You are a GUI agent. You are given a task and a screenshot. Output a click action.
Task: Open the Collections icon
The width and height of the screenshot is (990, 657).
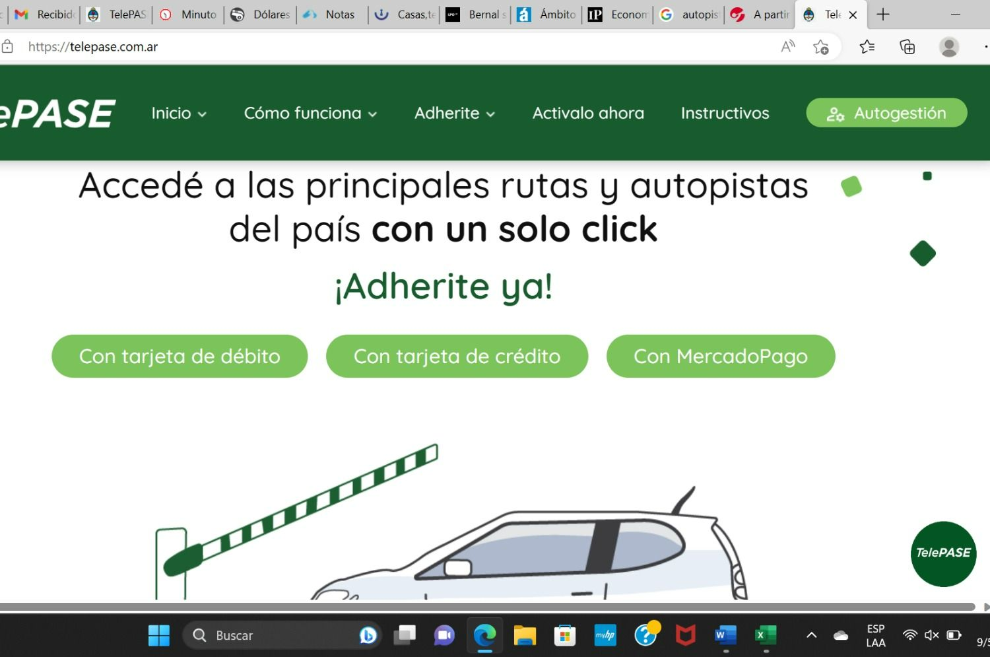tap(907, 46)
